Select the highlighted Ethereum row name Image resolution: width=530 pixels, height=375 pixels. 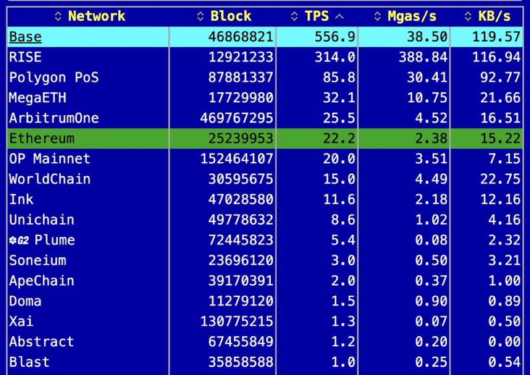42,138
